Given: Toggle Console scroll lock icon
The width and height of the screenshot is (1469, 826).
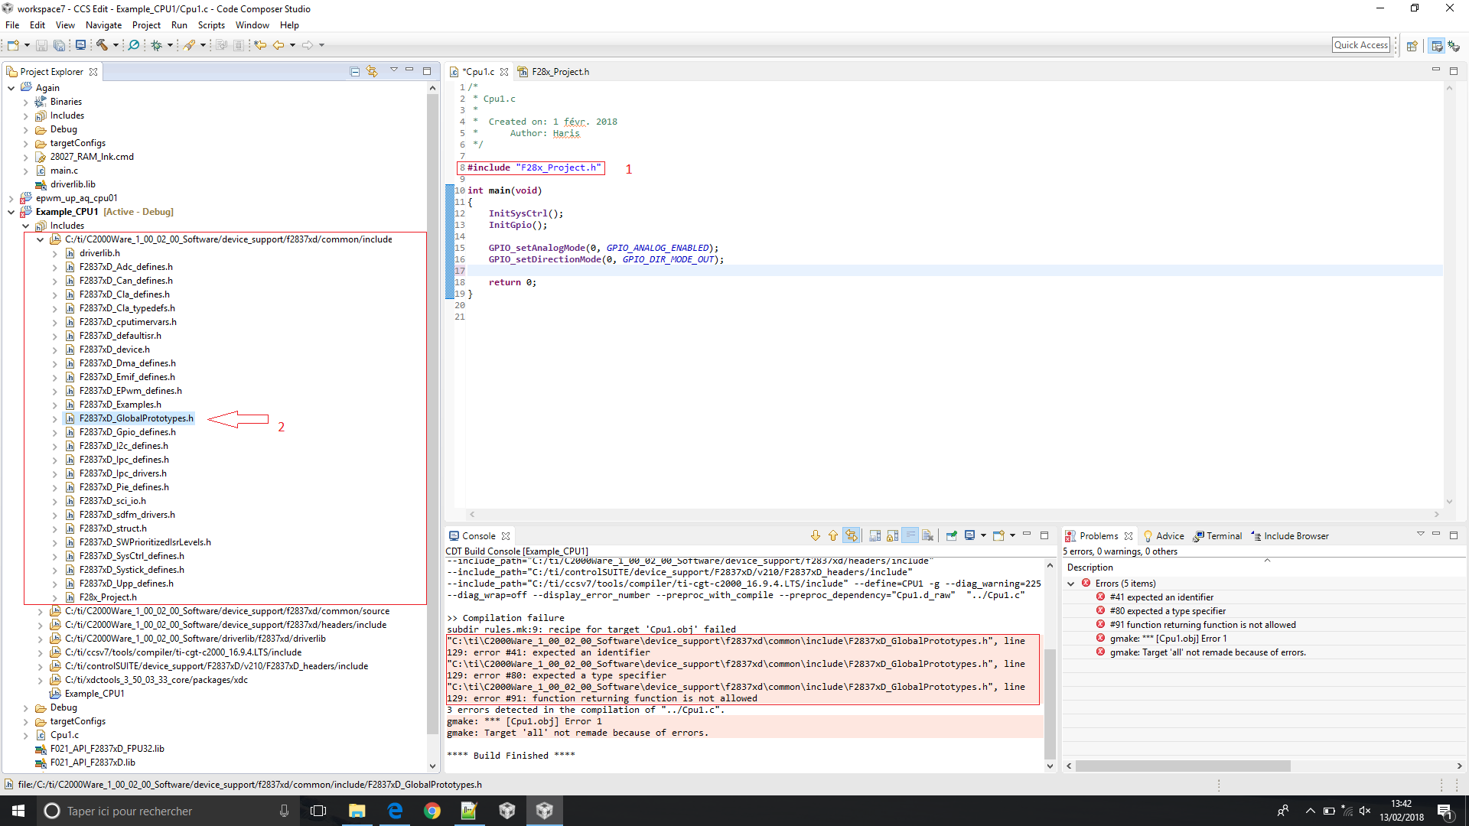Looking at the screenshot, I should pos(892,536).
